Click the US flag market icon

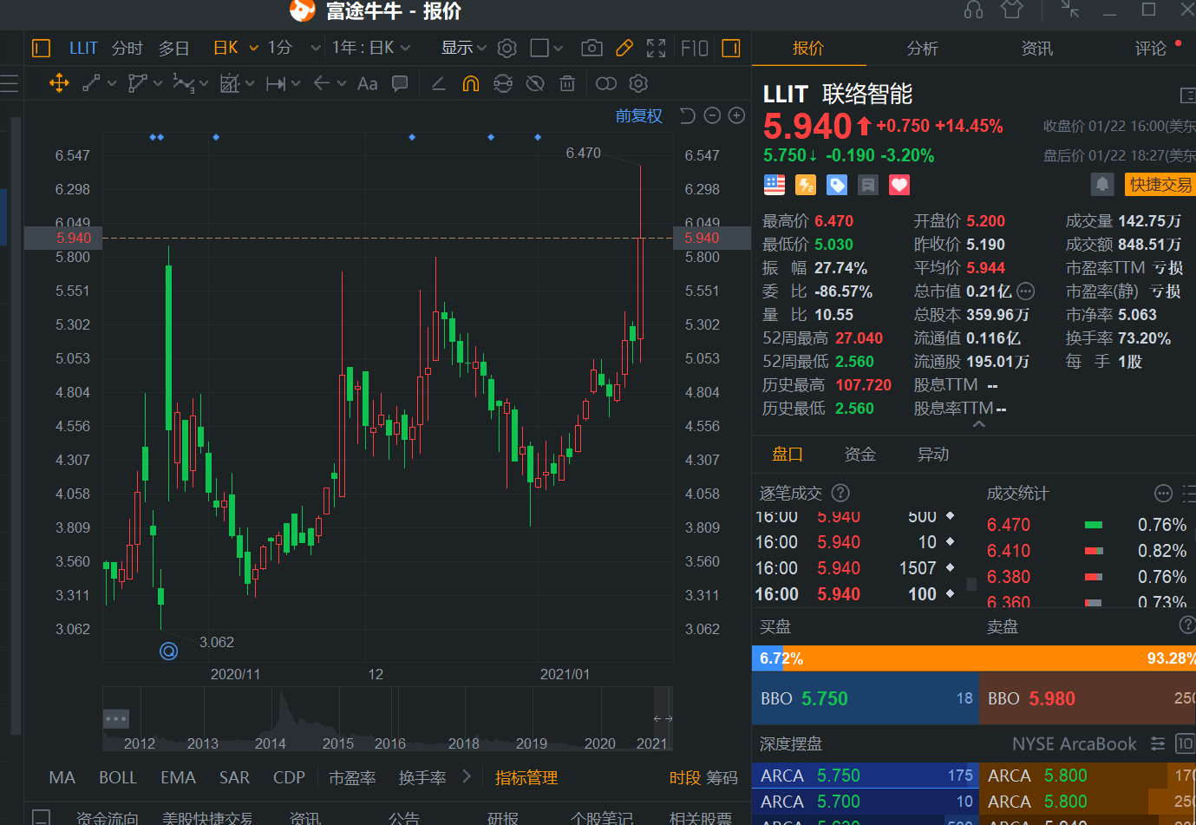pyautogui.click(x=774, y=185)
